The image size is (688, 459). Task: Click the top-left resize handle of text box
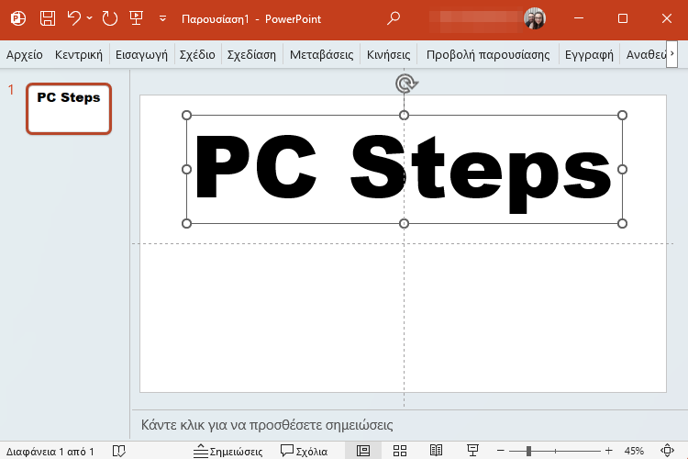click(186, 115)
